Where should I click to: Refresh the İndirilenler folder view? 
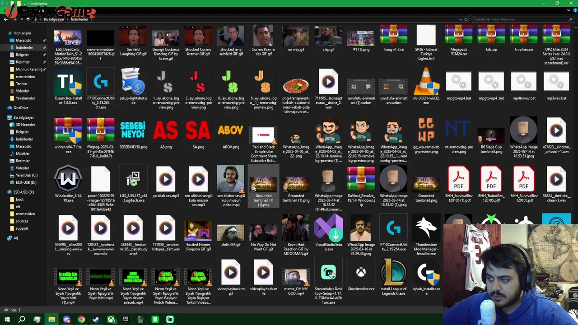click(x=466, y=19)
